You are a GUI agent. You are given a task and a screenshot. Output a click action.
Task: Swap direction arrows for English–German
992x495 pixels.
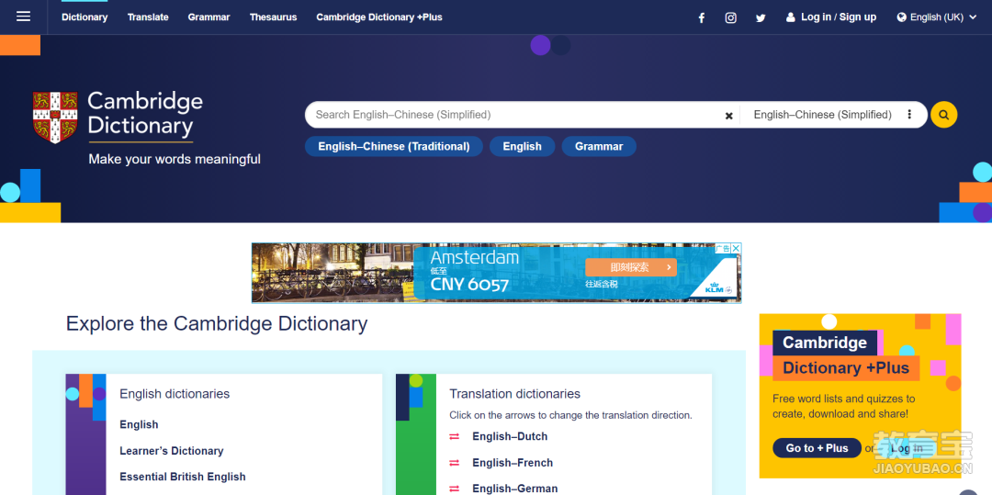tap(455, 489)
